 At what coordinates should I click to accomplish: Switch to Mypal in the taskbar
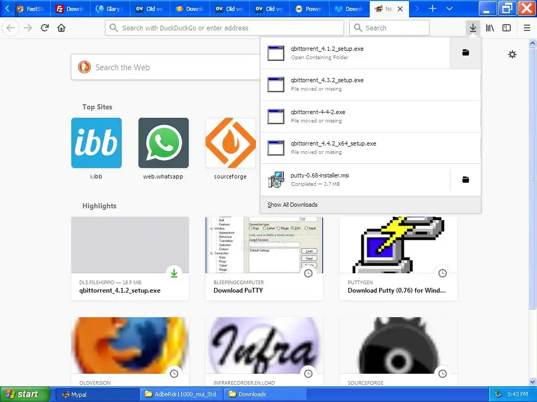point(97,394)
